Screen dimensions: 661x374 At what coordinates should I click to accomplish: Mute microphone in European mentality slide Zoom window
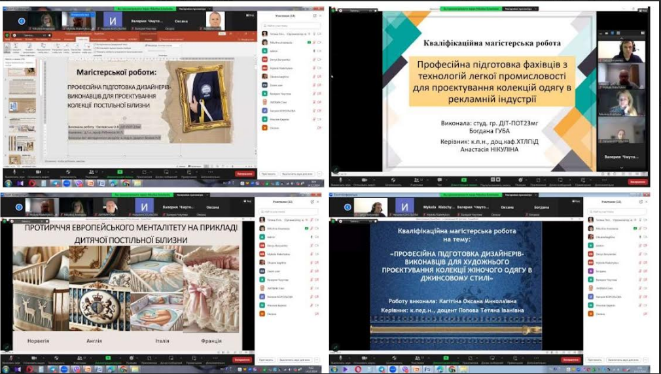[x=11, y=358]
